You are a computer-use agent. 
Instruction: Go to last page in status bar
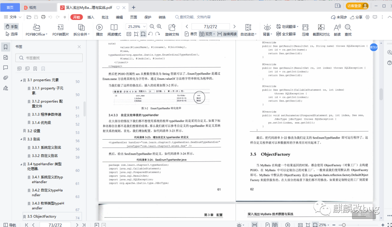pos(84,225)
